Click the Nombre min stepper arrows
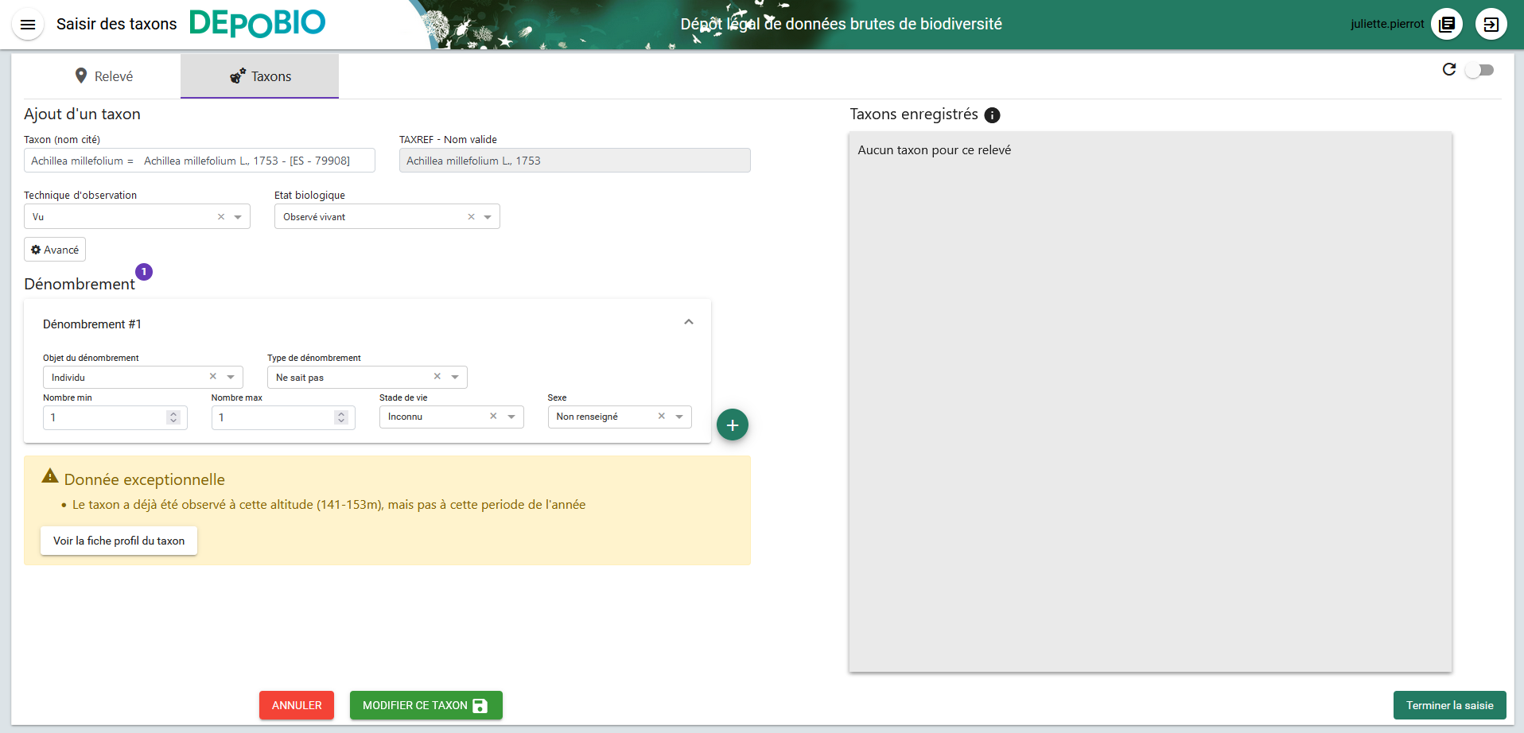This screenshot has width=1524, height=733. tap(173, 417)
